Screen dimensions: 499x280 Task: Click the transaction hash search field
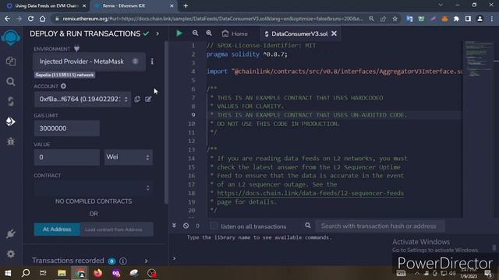click(x=380, y=226)
